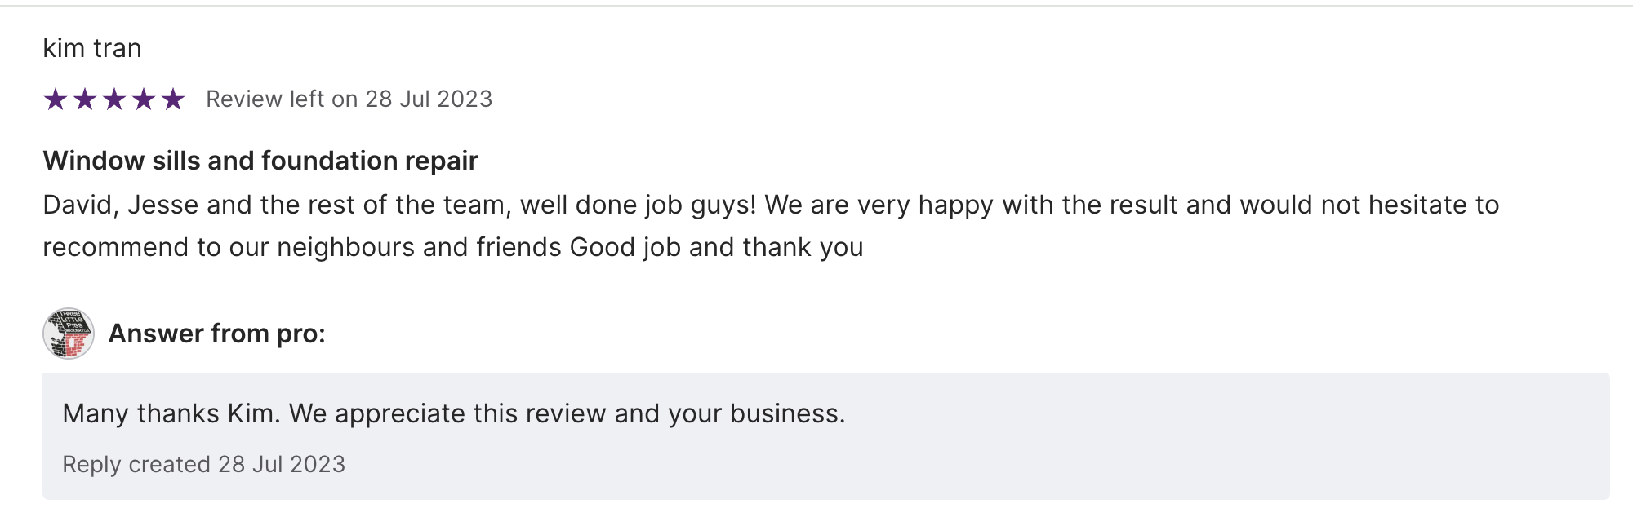Click 'Good job and thank you' text
This screenshot has width=1633, height=517.
(x=716, y=247)
